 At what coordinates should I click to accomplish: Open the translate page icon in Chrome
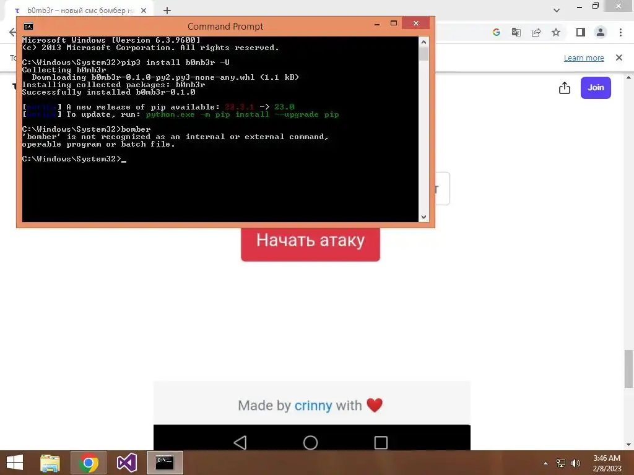516,32
